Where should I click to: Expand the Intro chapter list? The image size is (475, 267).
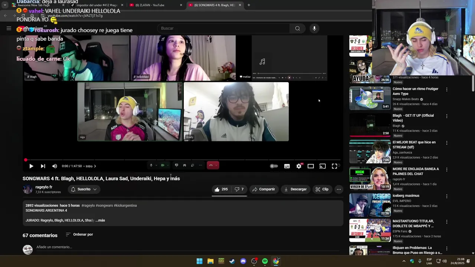click(x=91, y=166)
